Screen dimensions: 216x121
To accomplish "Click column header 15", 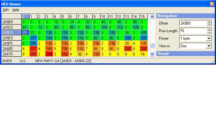I will [x=144, y=16].
